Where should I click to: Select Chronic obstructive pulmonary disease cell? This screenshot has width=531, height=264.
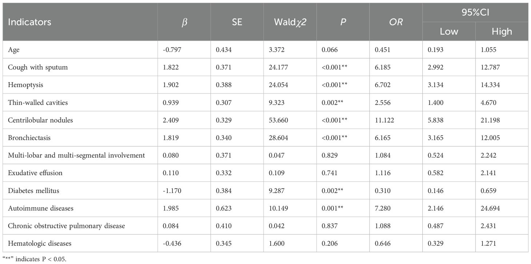(67, 226)
